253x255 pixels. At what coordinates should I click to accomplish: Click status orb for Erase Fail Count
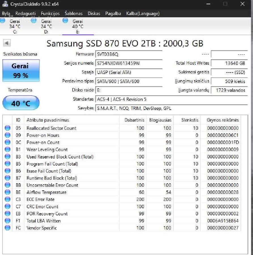tap(7, 171)
